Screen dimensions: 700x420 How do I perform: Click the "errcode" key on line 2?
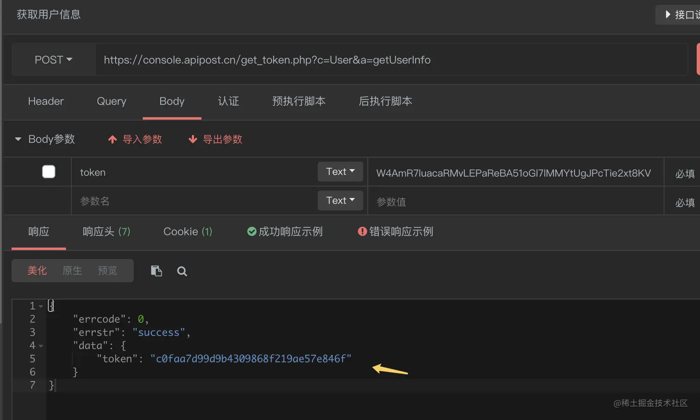(100, 319)
